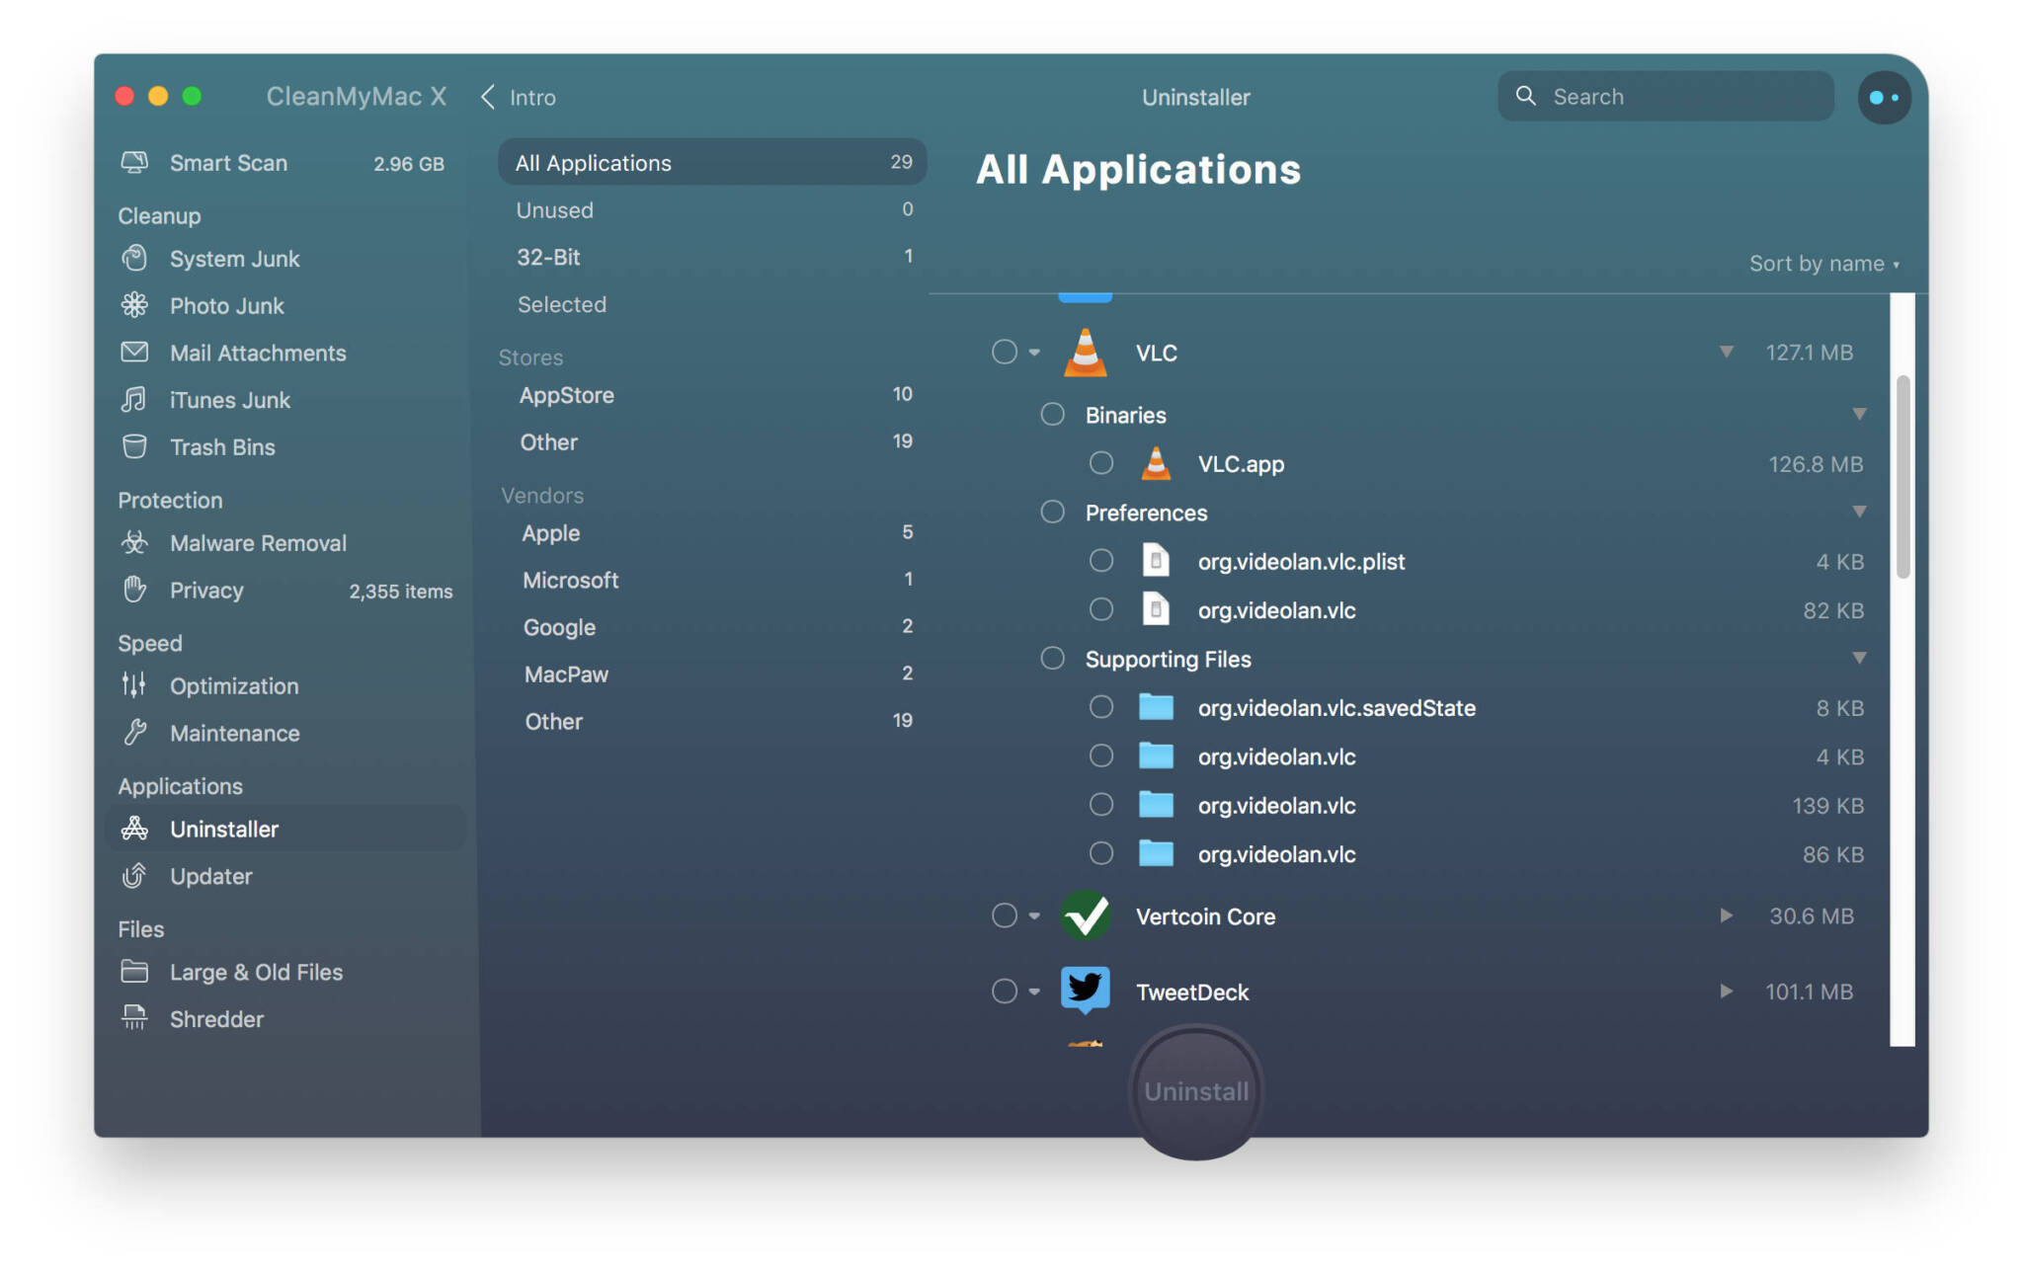
Task: Enable the Vertcoin Core checkbox
Action: 1002,915
